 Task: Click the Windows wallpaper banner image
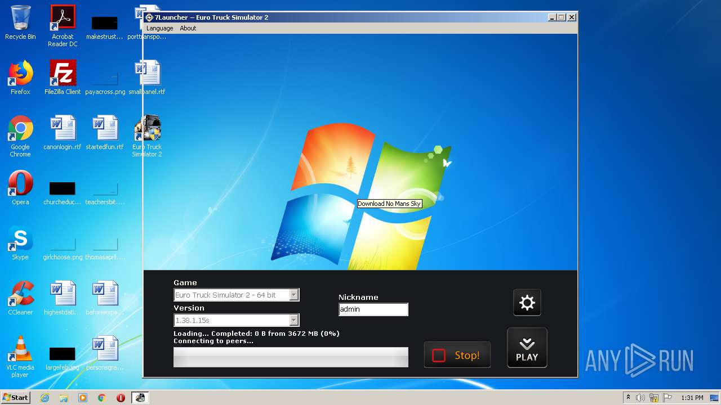pos(360,152)
